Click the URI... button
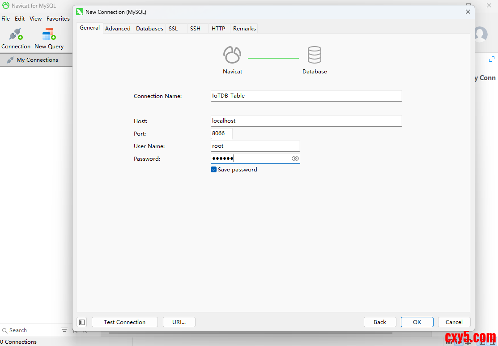The height and width of the screenshot is (346, 498). point(179,322)
